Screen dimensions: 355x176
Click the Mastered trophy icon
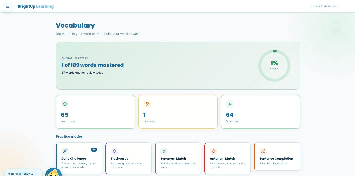tap(147, 104)
